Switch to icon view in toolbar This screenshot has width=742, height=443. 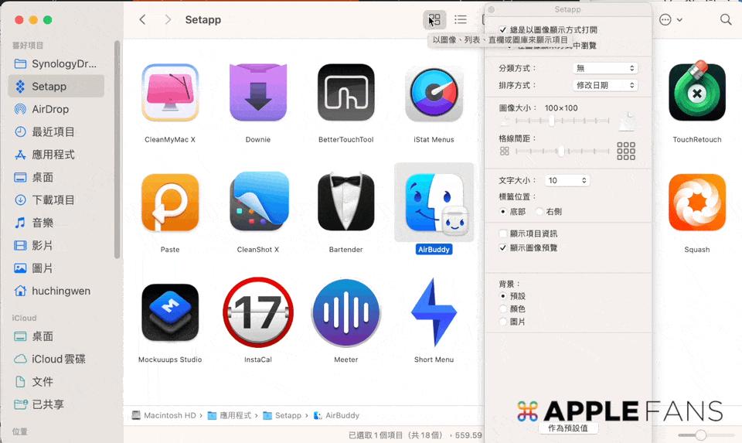click(434, 19)
